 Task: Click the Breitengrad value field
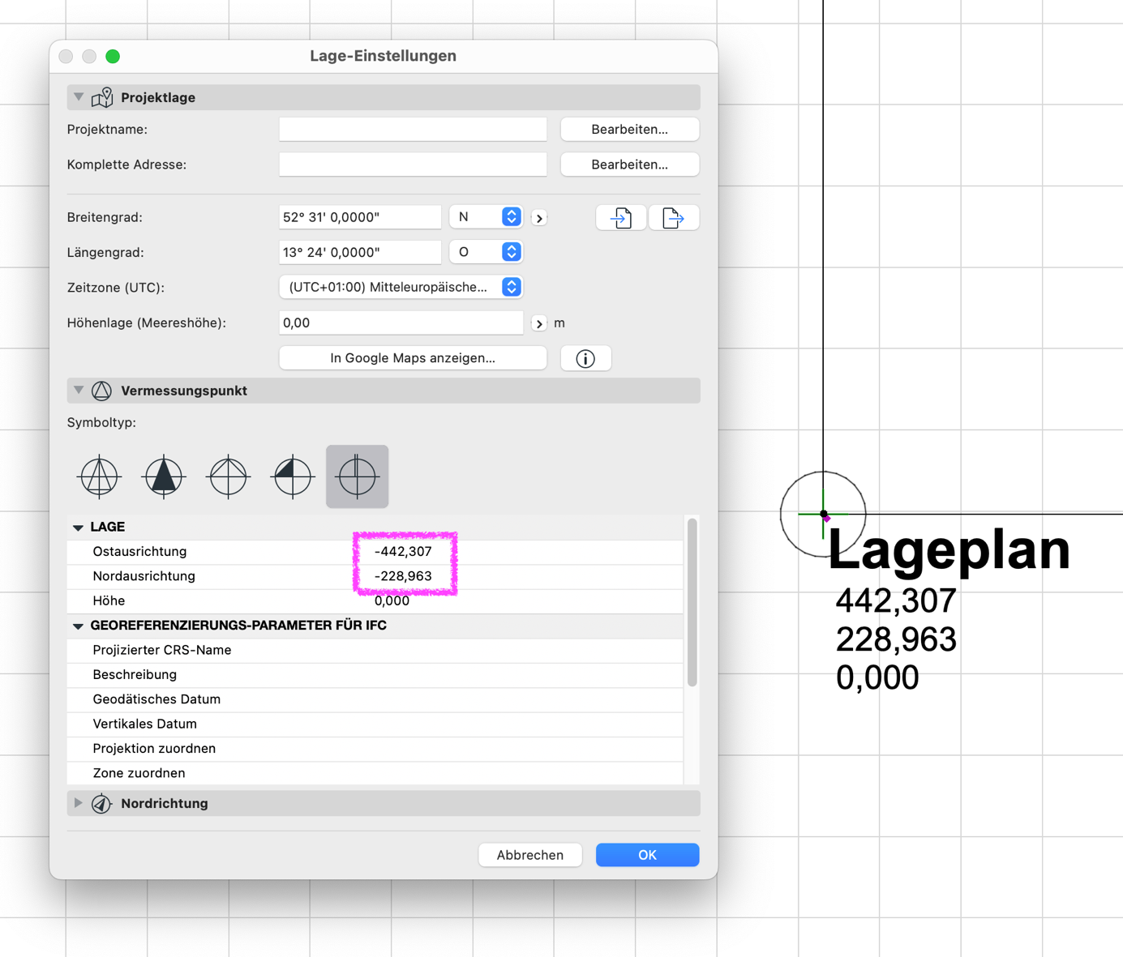point(360,217)
